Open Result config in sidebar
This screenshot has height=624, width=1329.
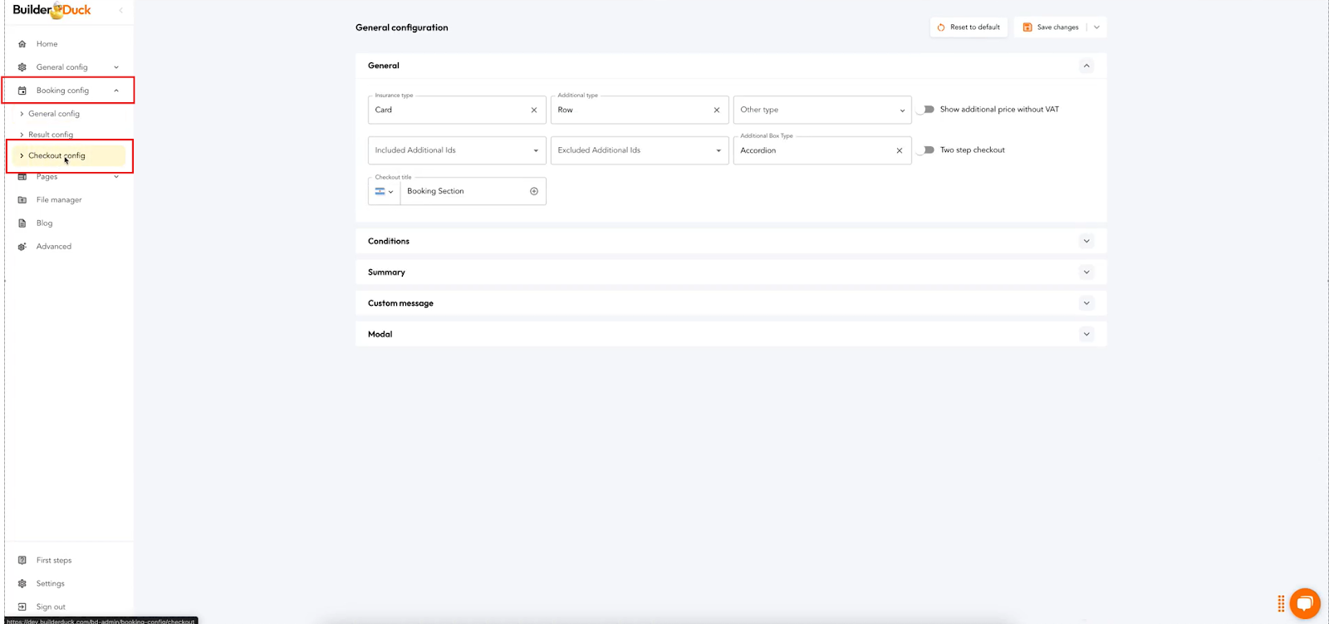(x=51, y=135)
